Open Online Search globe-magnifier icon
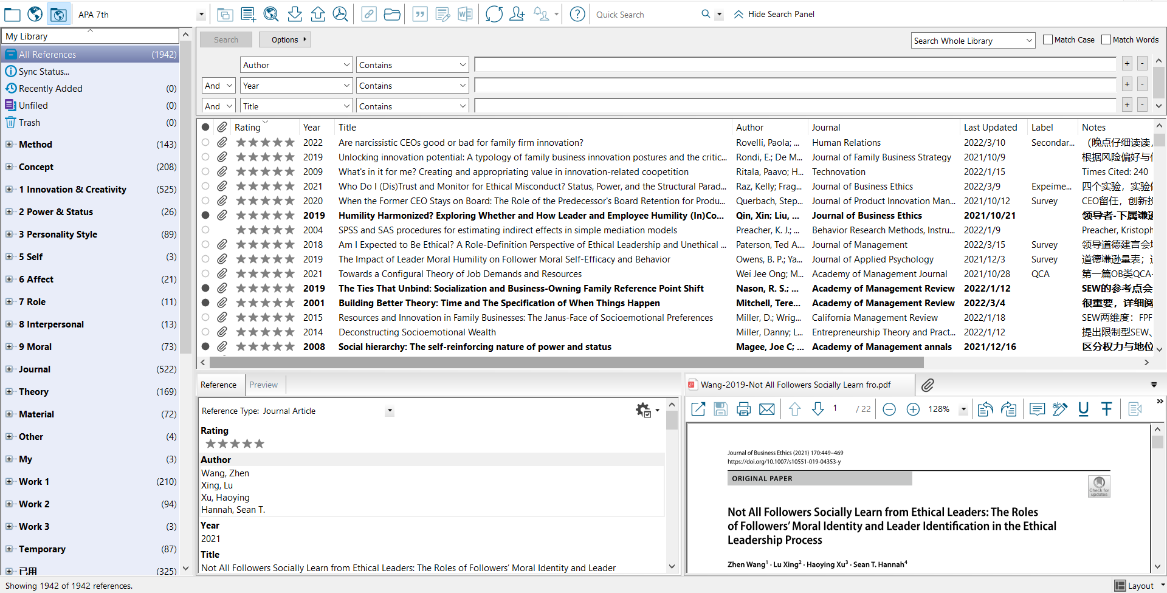1167x593 pixels. click(x=271, y=14)
